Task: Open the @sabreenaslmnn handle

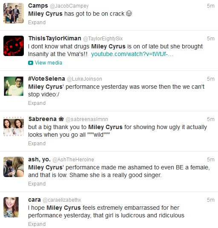Action: pyautogui.click(x=87, y=119)
